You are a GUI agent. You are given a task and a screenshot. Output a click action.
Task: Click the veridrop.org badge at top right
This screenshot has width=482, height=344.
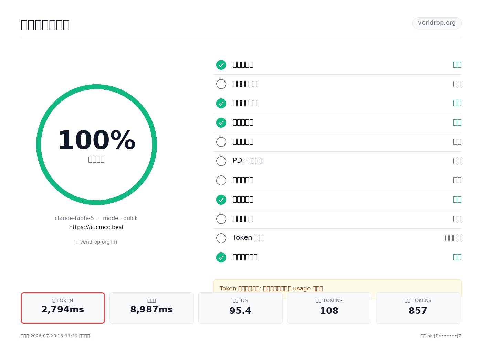437,23
